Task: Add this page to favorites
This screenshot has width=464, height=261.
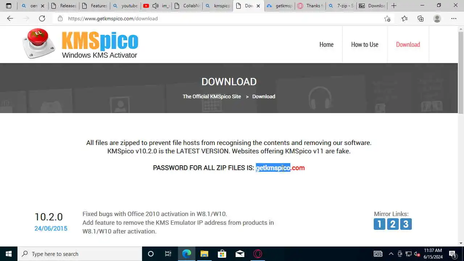Action: (387, 18)
